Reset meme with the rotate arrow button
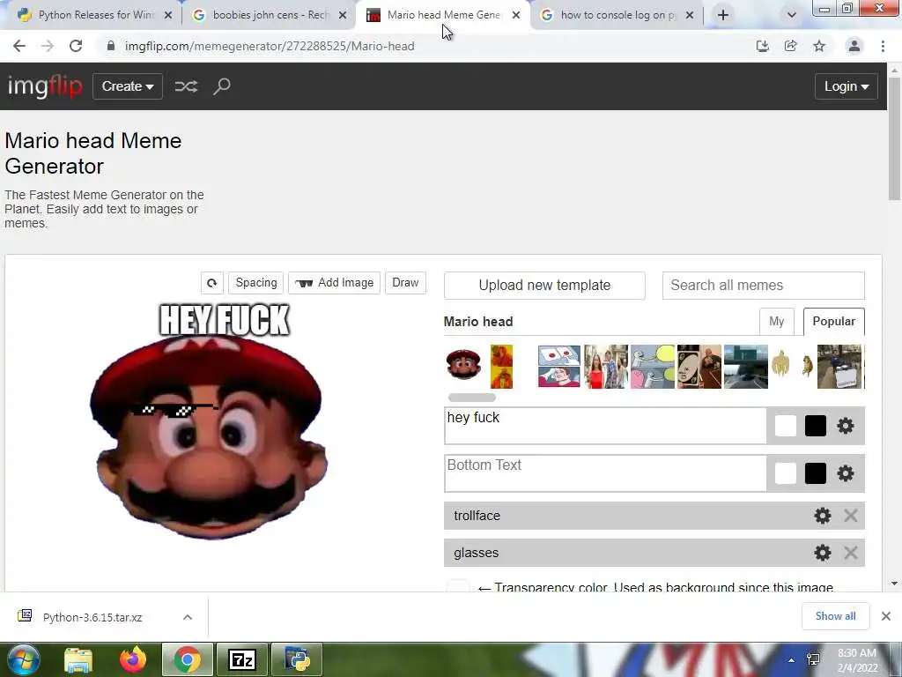This screenshot has width=902, height=677. [x=211, y=283]
